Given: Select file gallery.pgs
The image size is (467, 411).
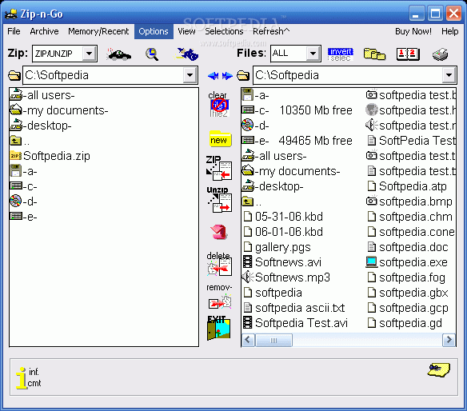Looking at the screenshot, I should coord(277,247).
